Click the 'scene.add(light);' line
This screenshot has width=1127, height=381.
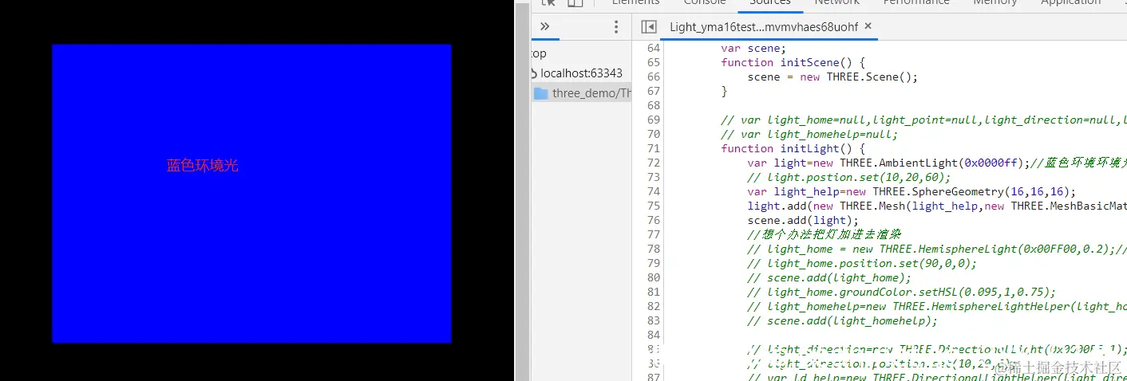(803, 220)
